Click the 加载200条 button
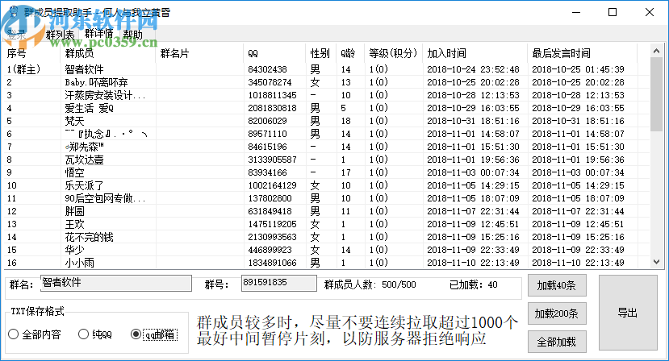 tap(557, 313)
